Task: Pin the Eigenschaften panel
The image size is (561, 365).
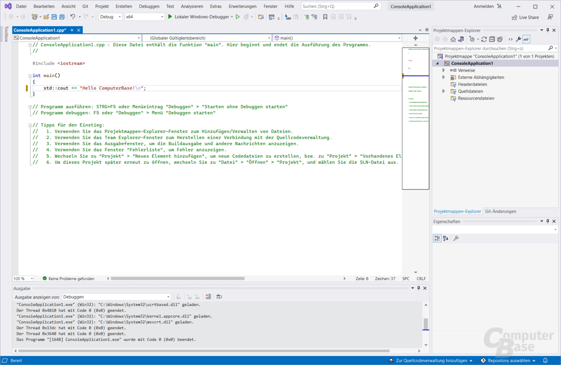Action: click(x=548, y=221)
